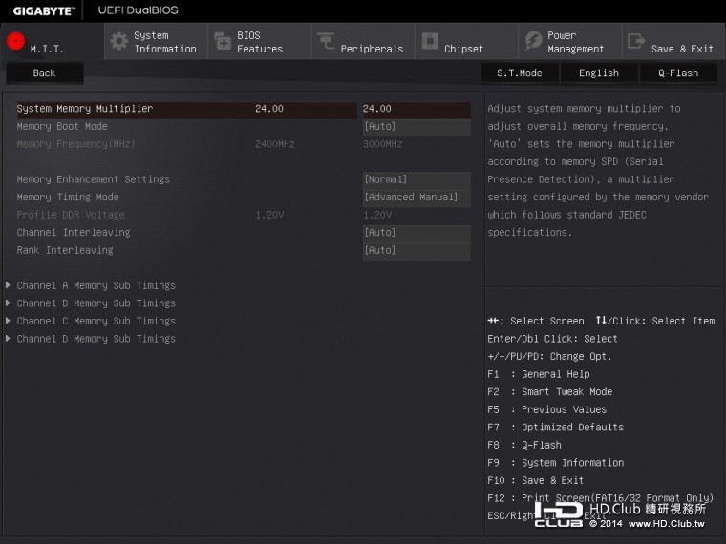Viewport: 726px width, 544px height.
Task: Launch Q-Flash utility
Action: (x=677, y=73)
